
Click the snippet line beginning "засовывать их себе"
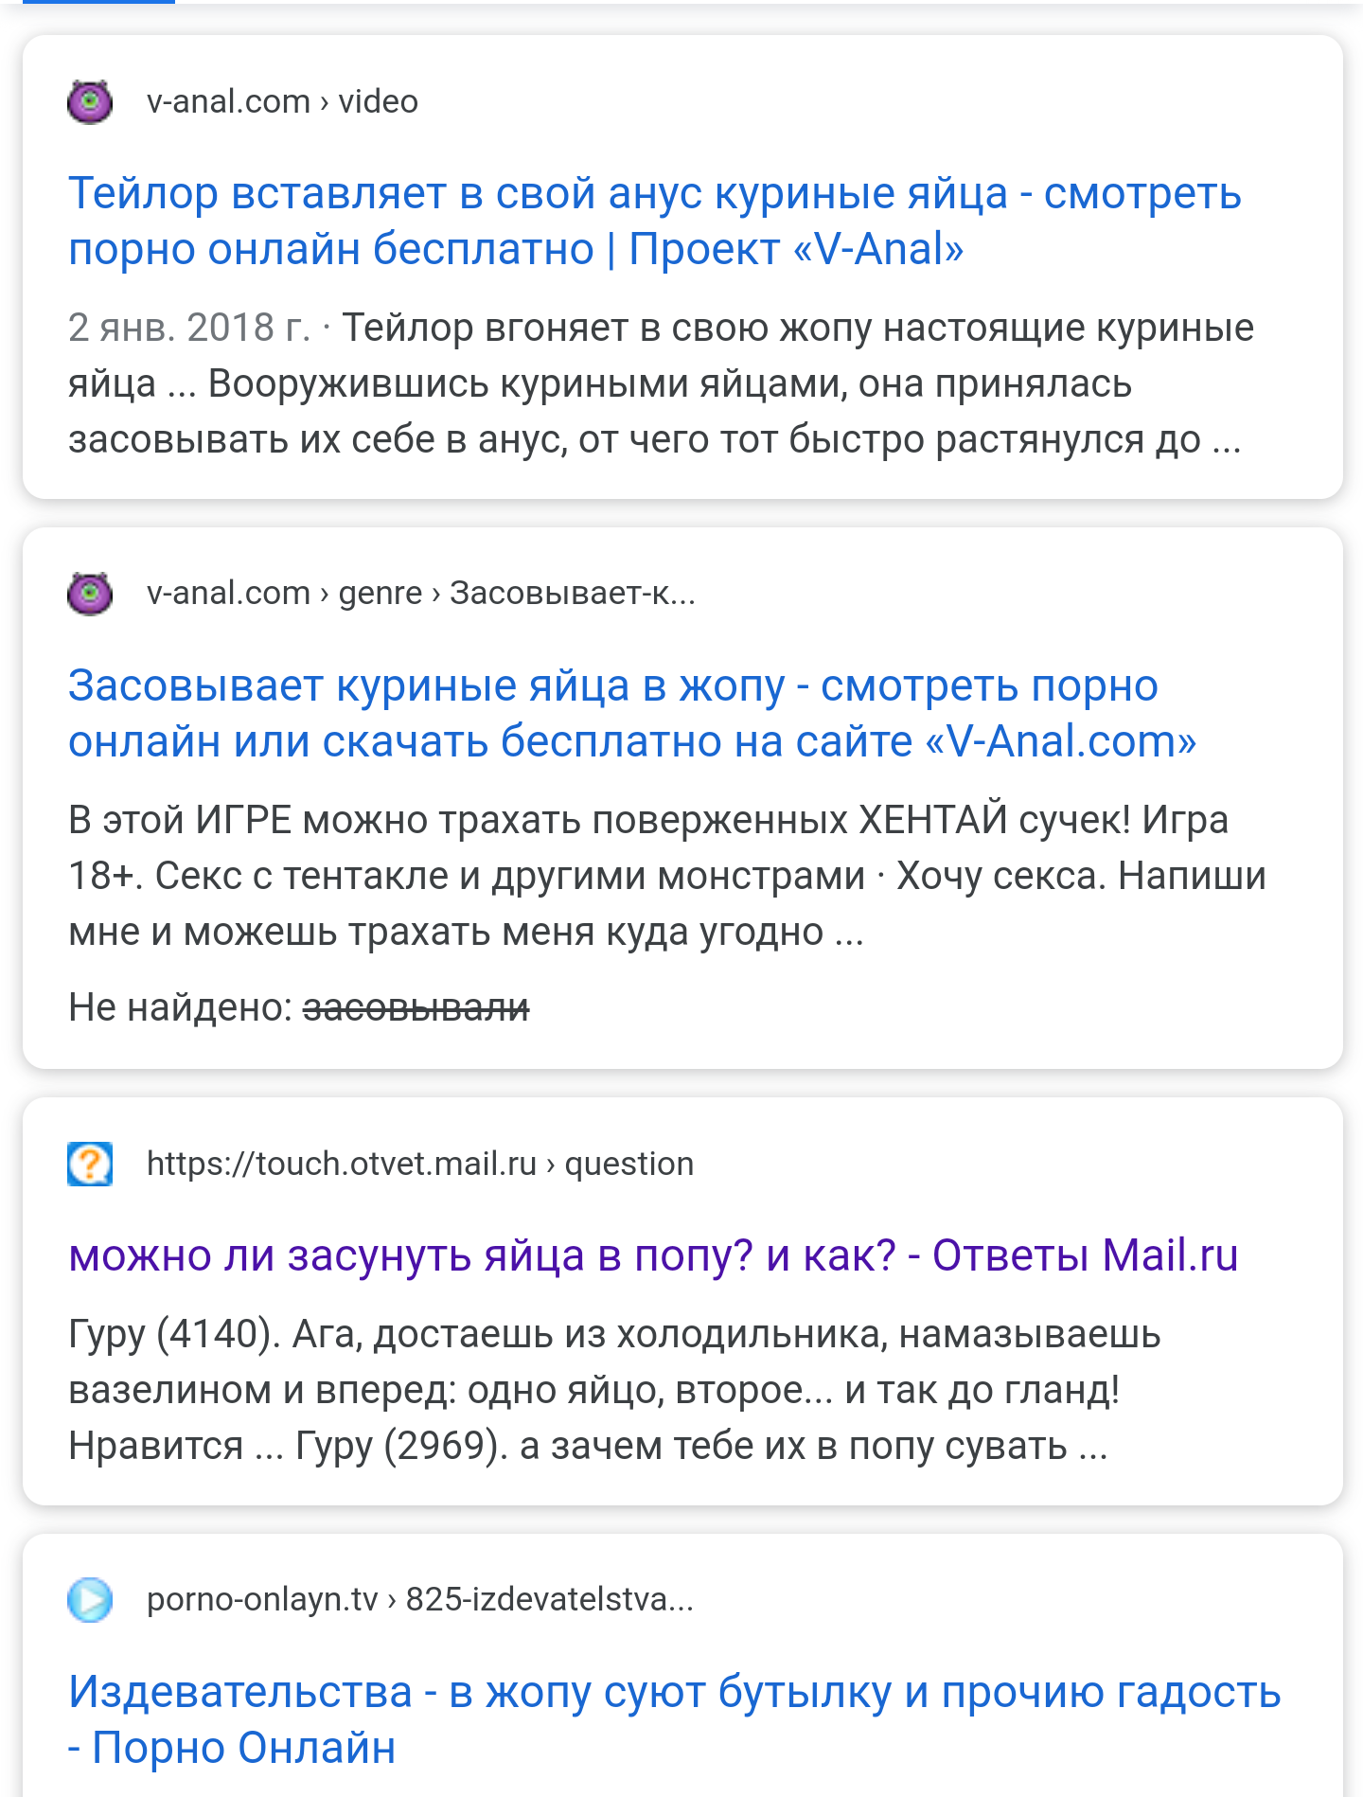653,440
